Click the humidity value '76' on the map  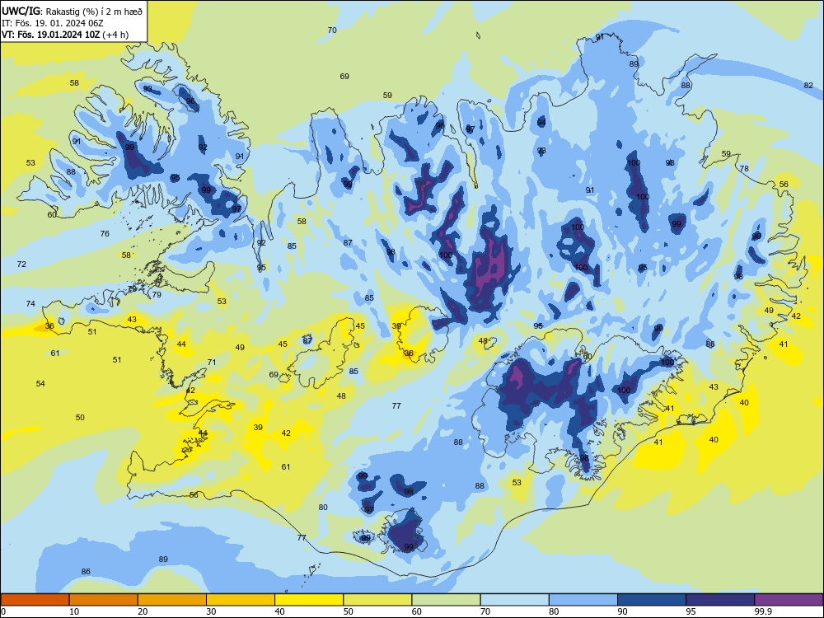click(x=105, y=233)
